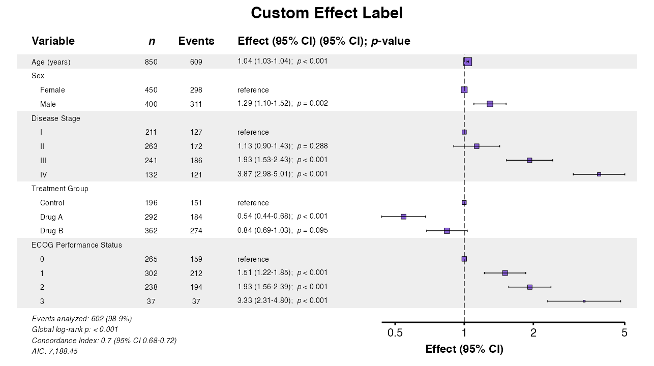
Task: Click the x-axis tick label 0.5
Action: (395, 333)
